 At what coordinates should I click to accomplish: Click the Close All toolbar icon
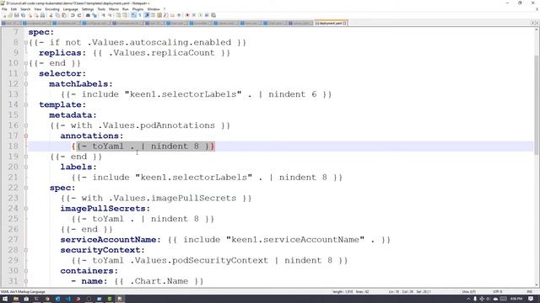pyautogui.click(x=36, y=15)
